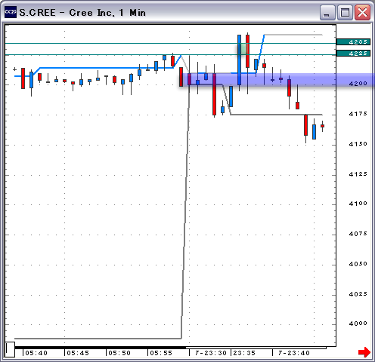Maximize the S.CREE chart window
375x362 pixels.
click(345, 12)
